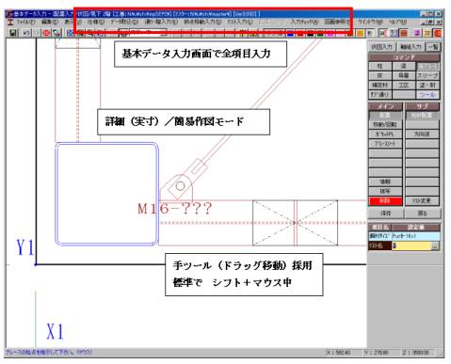451x364 pixels.
Task: Activate the blue ツール command
Action: pyautogui.click(x=427, y=94)
